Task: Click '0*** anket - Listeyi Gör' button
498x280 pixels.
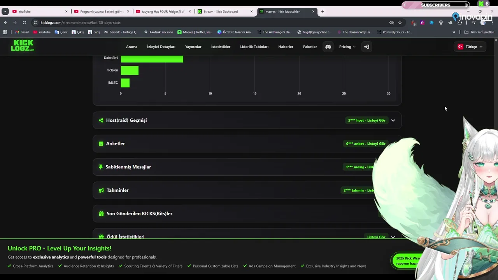Action: (366, 143)
